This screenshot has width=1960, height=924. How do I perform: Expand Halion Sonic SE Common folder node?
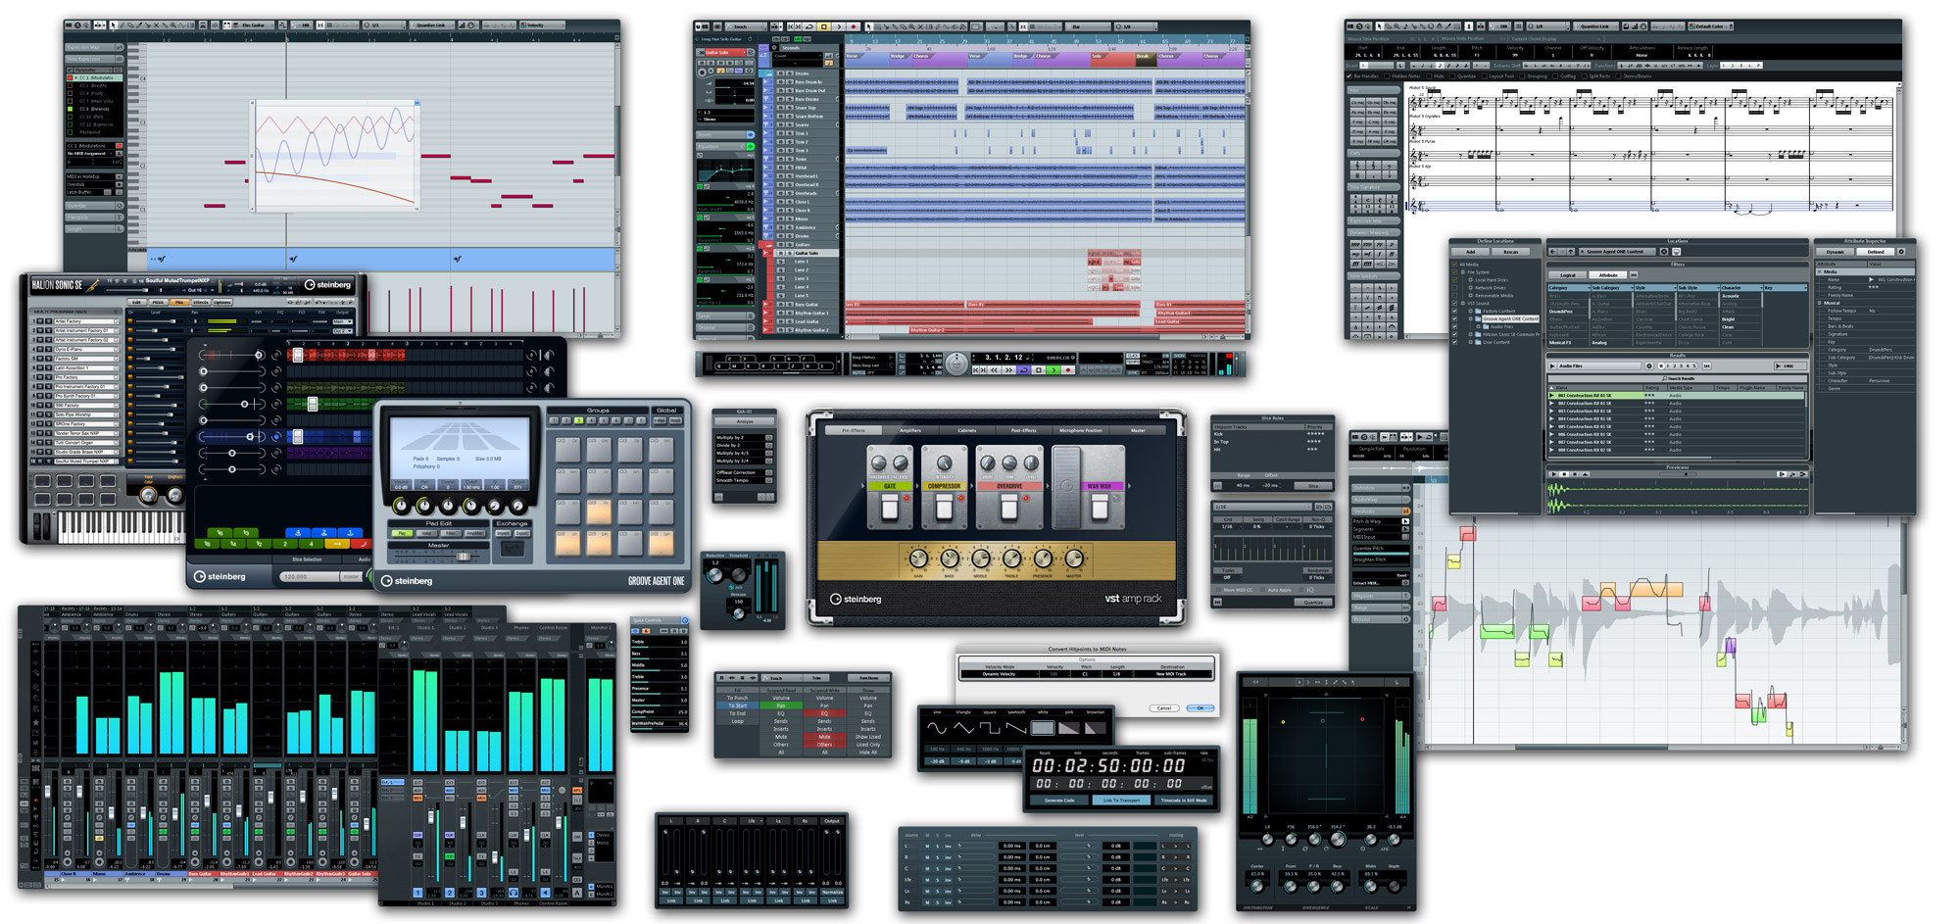point(1471,334)
